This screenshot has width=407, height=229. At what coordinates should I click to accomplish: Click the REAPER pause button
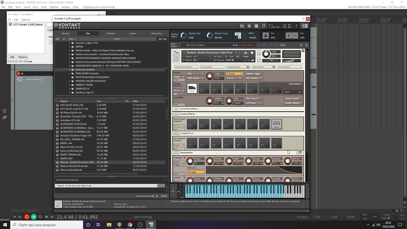point(52,217)
